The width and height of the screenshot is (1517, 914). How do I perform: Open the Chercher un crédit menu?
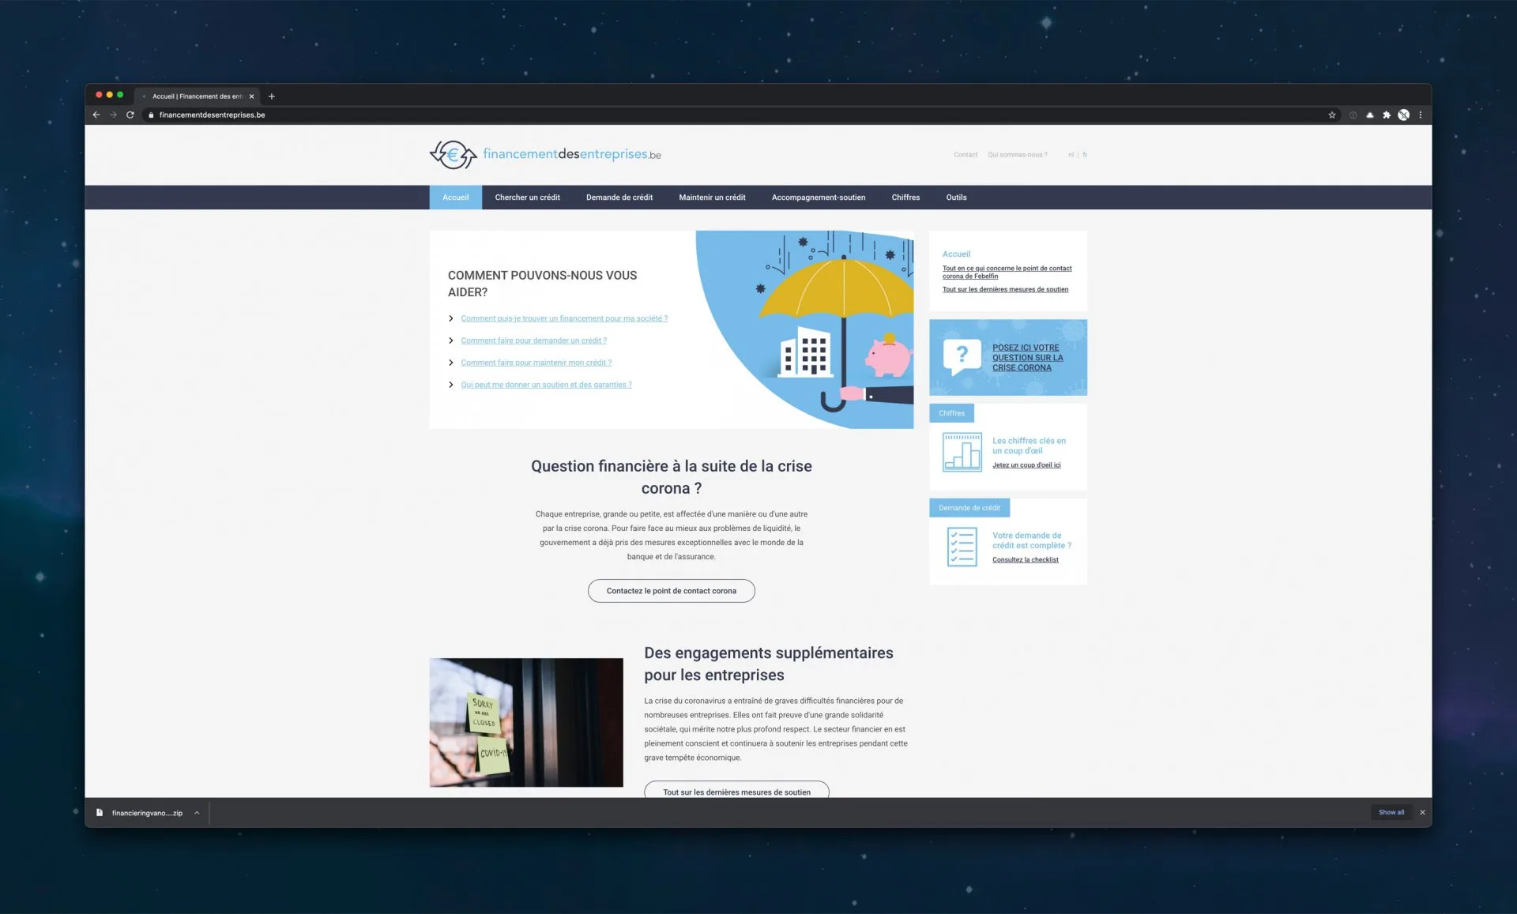[x=527, y=197]
